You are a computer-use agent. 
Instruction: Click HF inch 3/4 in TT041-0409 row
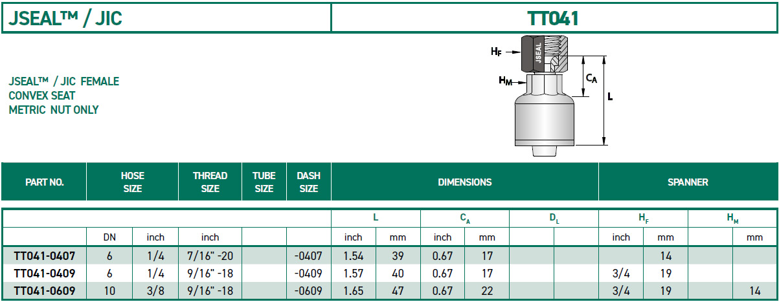[x=621, y=274]
